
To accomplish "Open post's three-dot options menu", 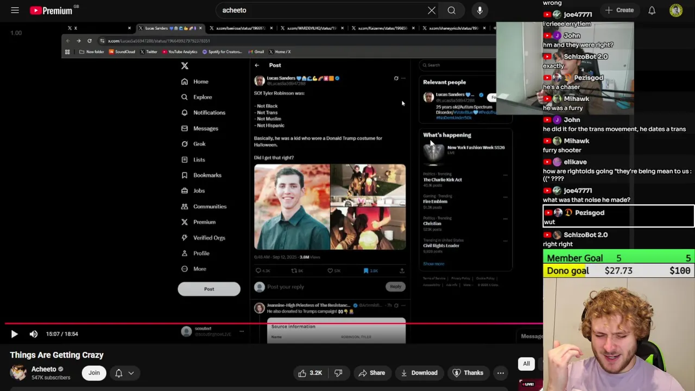I will click(403, 78).
